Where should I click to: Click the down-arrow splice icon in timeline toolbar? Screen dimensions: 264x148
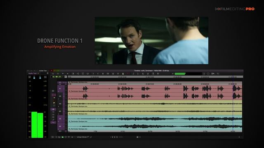[63, 74]
